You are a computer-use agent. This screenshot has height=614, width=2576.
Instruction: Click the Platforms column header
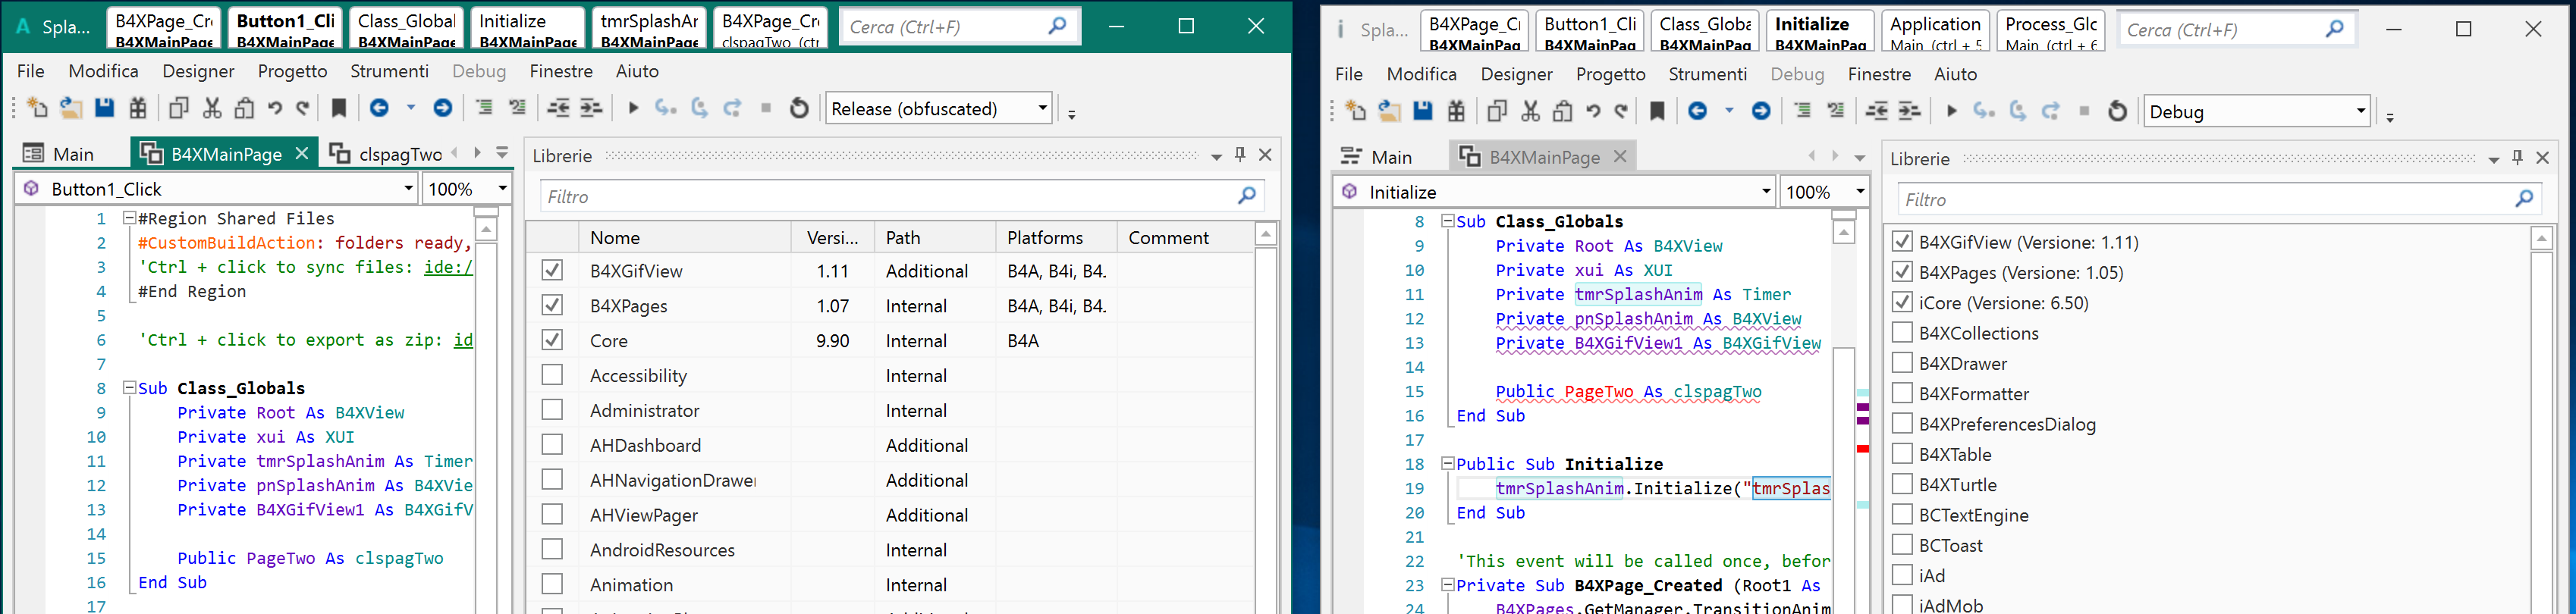(1045, 238)
